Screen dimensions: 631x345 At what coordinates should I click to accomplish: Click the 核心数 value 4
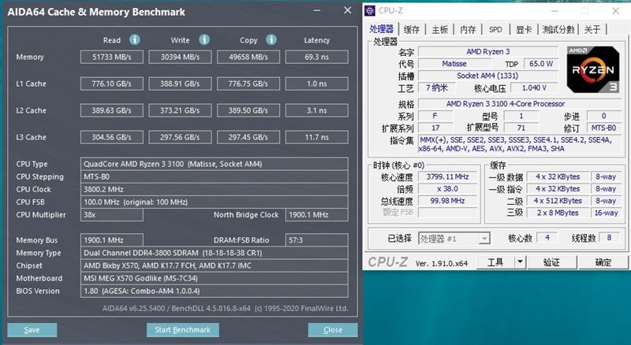(547, 238)
